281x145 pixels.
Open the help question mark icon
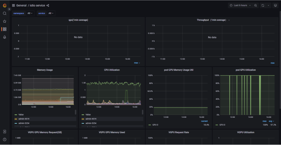pyautogui.click(x=5, y=139)
